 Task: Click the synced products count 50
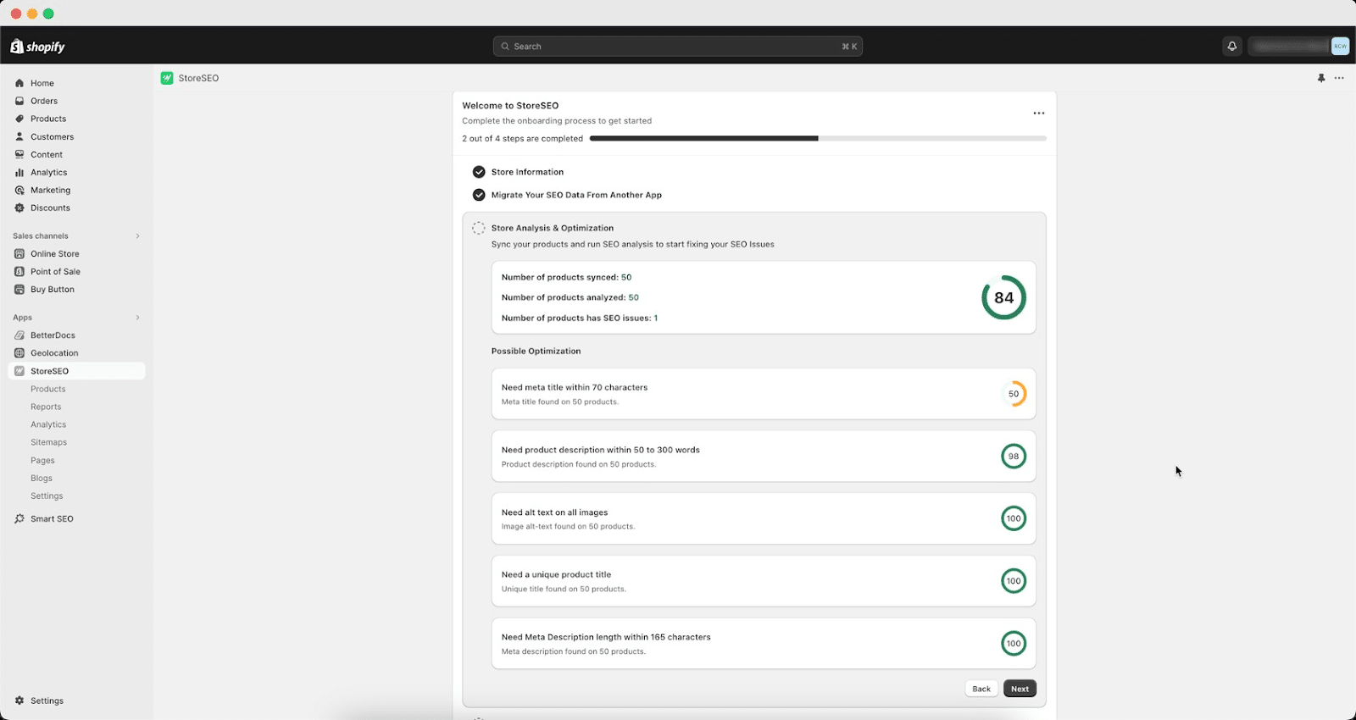626,277
